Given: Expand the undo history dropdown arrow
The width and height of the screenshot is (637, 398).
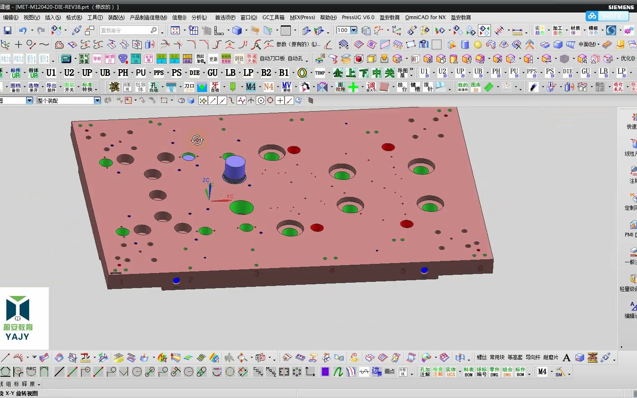Looking at the screenshot, I should 32,30.
